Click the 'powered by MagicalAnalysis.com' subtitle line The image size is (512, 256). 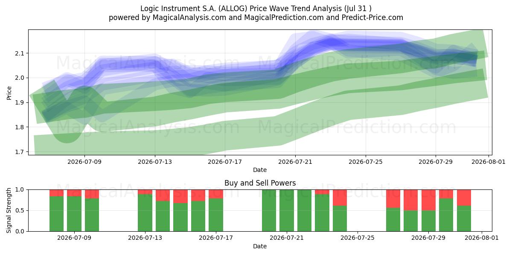[x=256, y=17]
